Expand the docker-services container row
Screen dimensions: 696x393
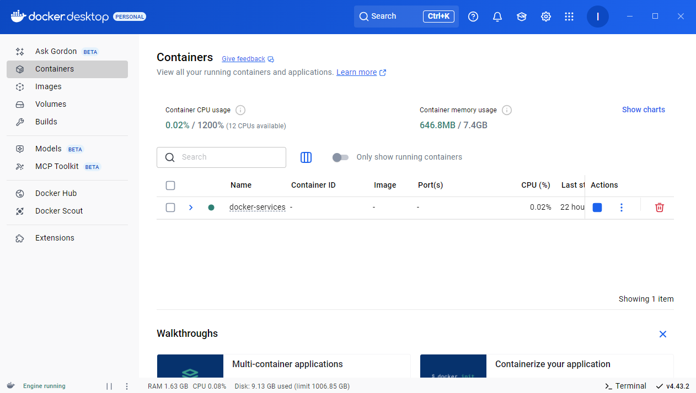[191, 208]
